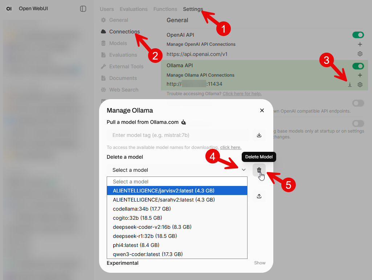Click download icon beside model tag field

click(x=259, y=135)
